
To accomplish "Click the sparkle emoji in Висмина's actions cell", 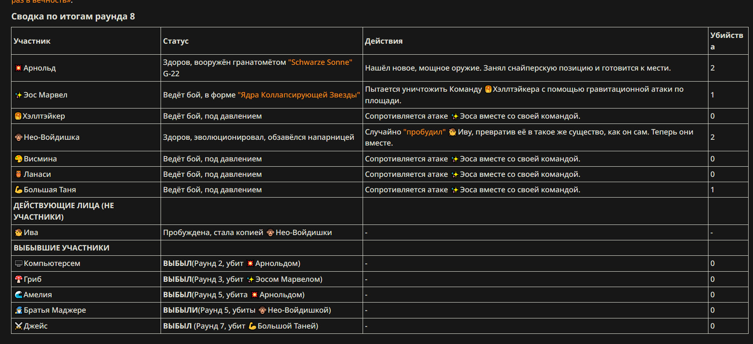I will 455,159.
